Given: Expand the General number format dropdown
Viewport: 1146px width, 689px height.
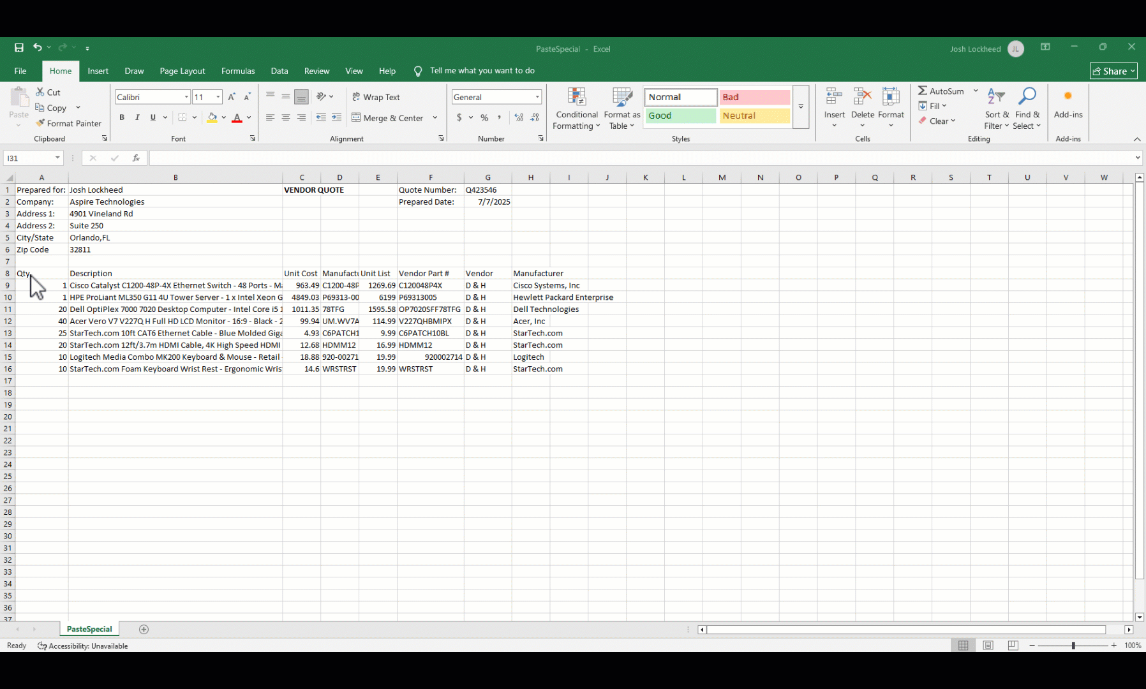Looking at the screenshot, I should tap(537, 97).
